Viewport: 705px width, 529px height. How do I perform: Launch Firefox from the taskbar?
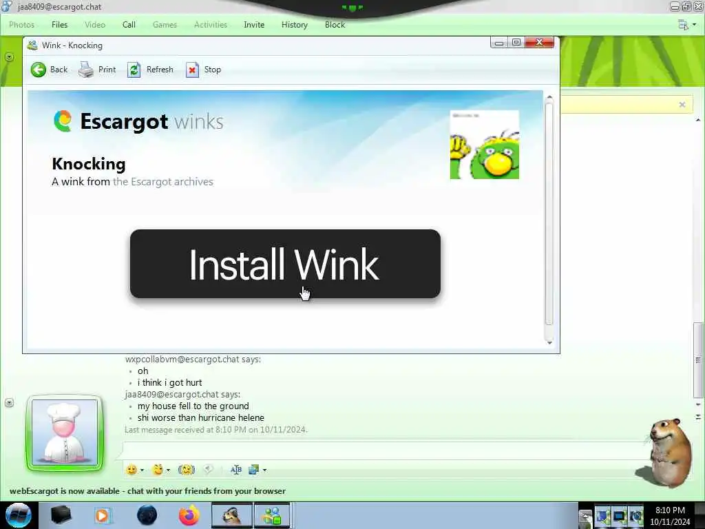tap(189, 515)
